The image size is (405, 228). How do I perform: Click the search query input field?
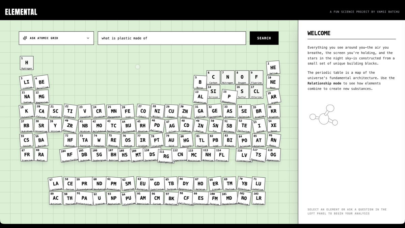click(x=172, y=38)
